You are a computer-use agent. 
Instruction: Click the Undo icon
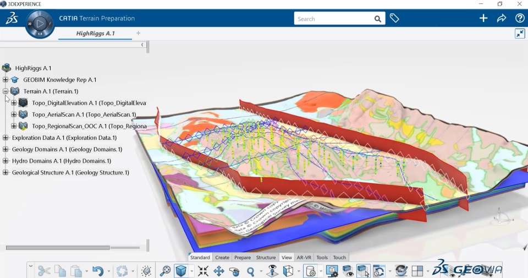98,271
